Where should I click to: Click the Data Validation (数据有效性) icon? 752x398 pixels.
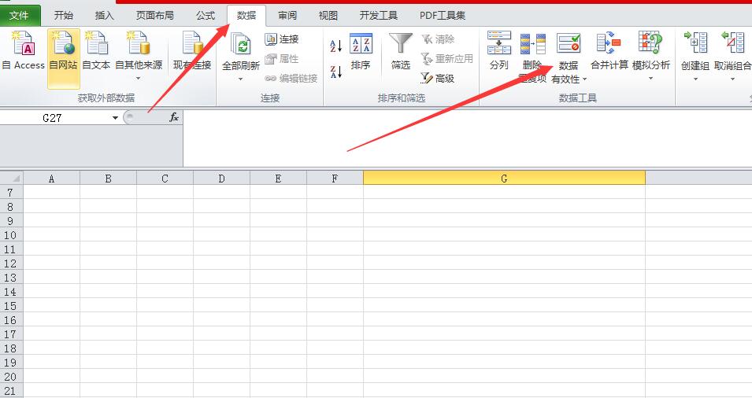[x=569, y=43]
